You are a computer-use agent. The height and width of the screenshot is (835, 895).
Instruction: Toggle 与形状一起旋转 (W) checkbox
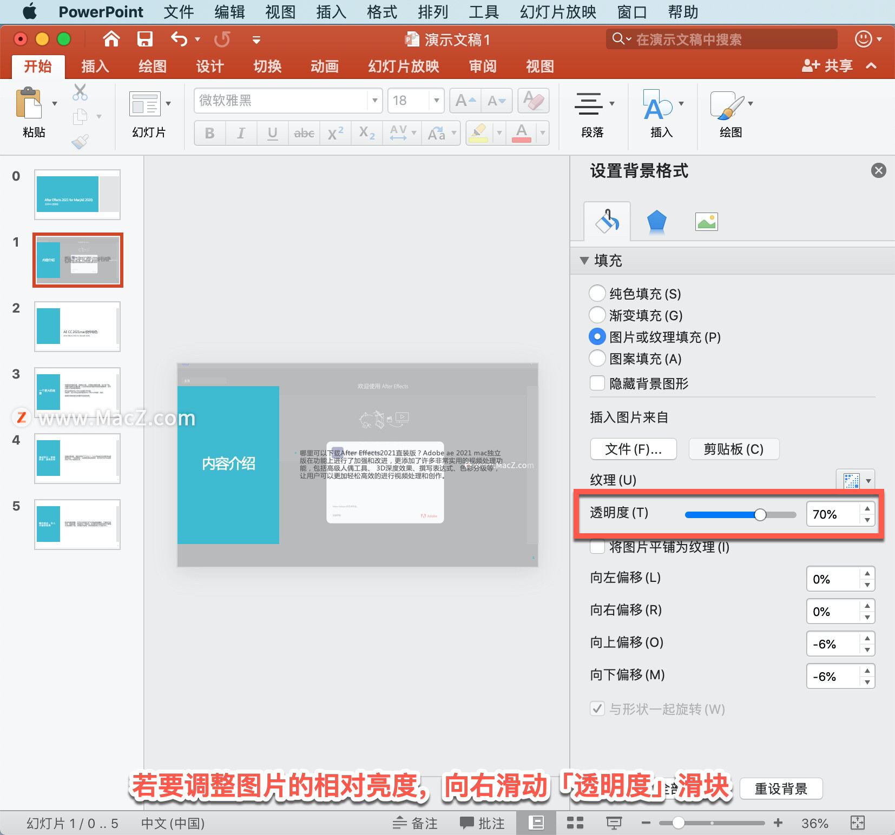pyautogui.click(x=597, y=708)
